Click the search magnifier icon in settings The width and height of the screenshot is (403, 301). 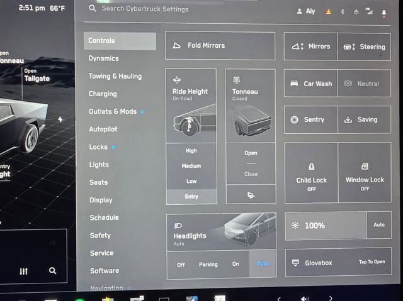pyautogui.click(x=93, y=8)
